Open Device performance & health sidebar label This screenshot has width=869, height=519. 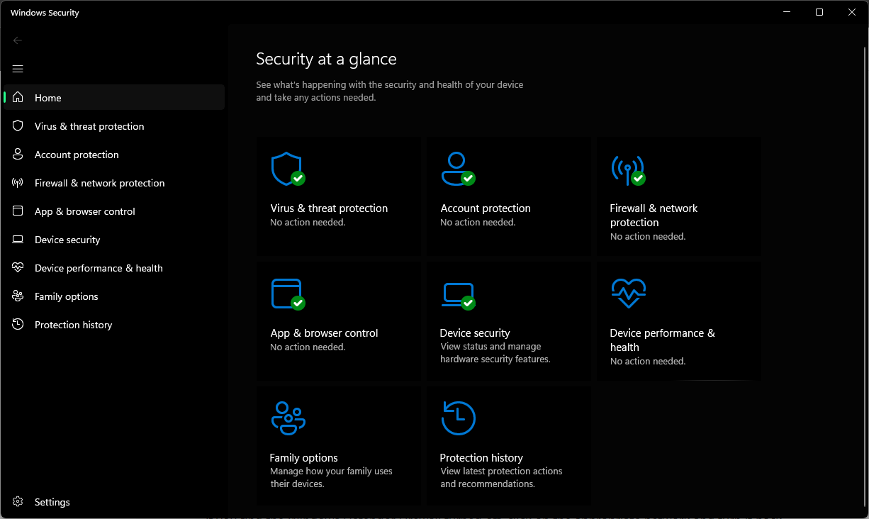click(99, 268)
